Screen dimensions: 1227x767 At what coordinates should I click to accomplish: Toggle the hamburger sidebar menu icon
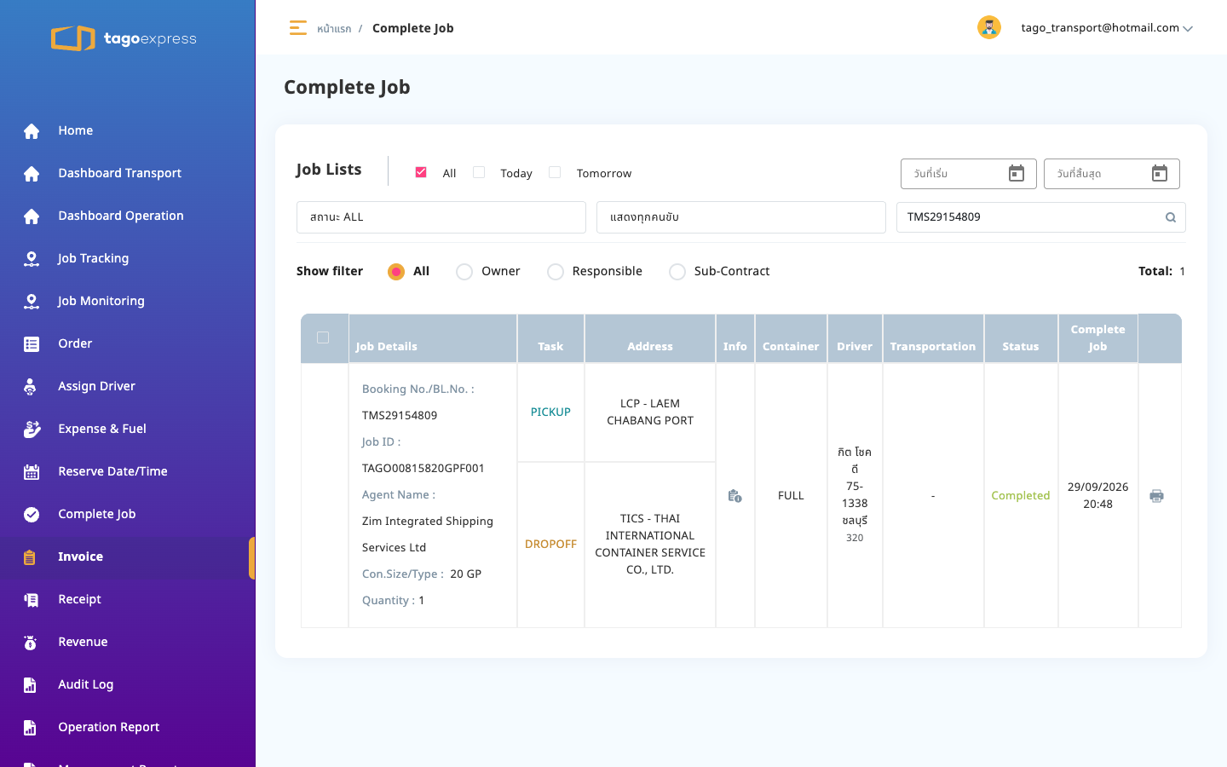pos(297,28)
